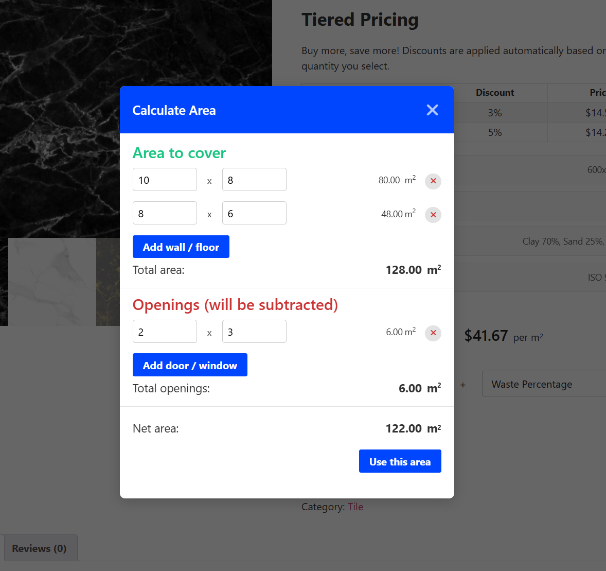606x571 pixels.
Task: Edit the opening field showing 2
Action: coord(165,332)
